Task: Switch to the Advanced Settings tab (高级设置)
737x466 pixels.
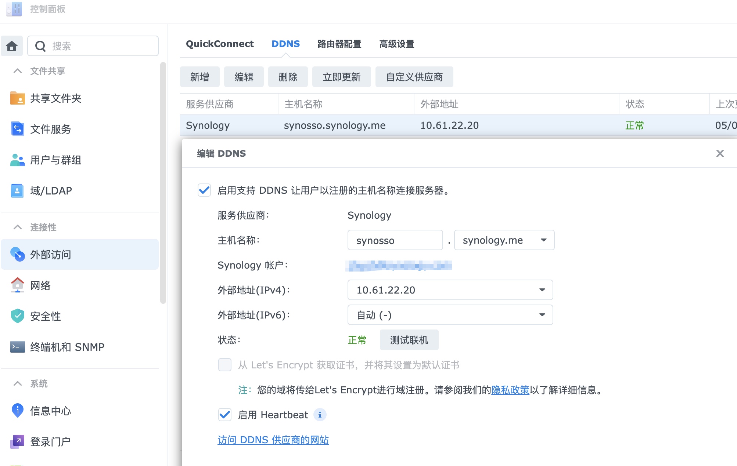Action: (396, 44)
